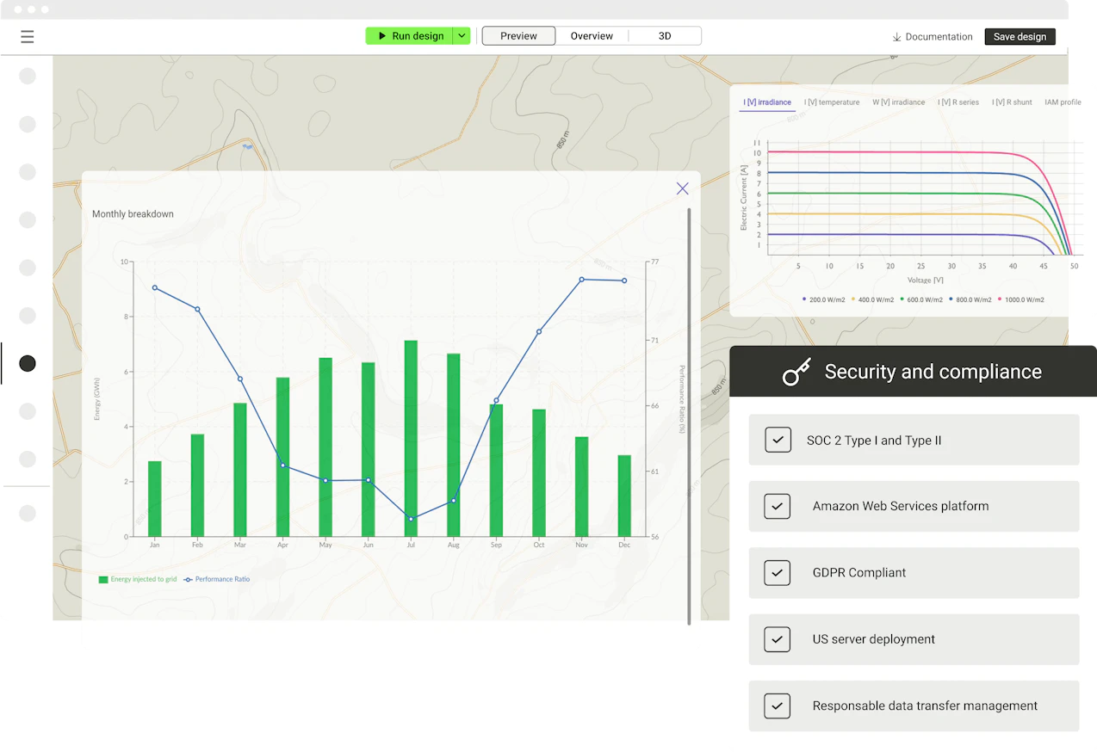This screenshot has width=1097, height=752.
Task: Toggle the SOC 2 Type I and Type II checkbox
Action: pos(778,440)
